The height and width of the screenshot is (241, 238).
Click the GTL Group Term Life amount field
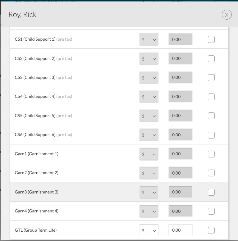point(181,230)
